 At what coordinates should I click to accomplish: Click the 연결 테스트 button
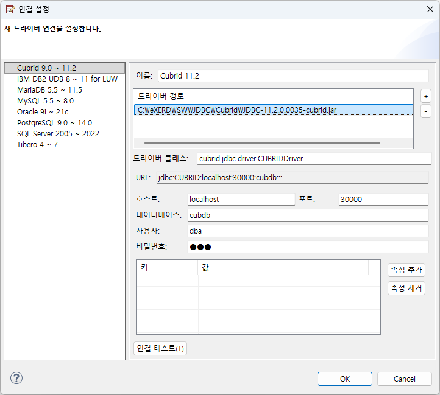(x=160, y=349)
